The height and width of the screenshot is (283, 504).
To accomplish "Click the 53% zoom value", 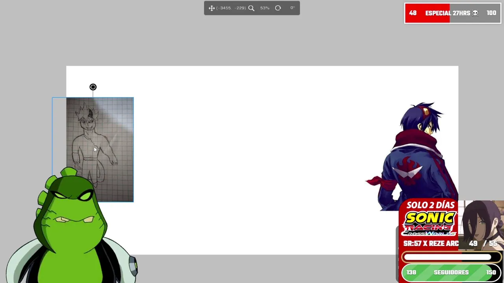I will click(265, 8).
